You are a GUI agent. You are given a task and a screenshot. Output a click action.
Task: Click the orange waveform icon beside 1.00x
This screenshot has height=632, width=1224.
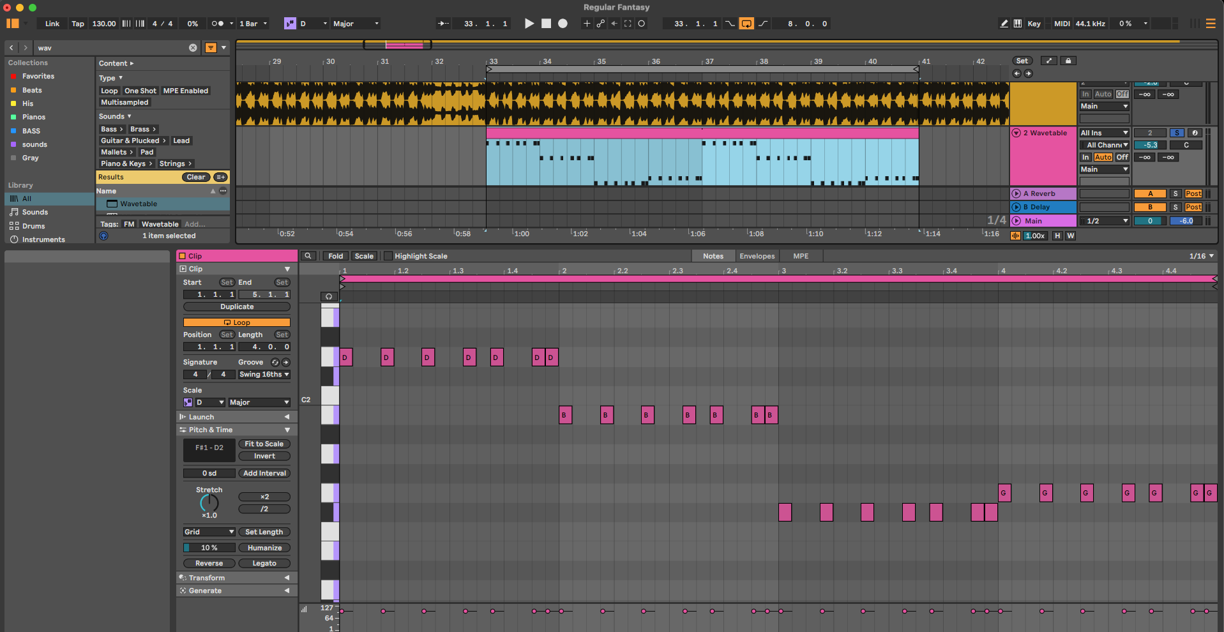pos(1015,236)
